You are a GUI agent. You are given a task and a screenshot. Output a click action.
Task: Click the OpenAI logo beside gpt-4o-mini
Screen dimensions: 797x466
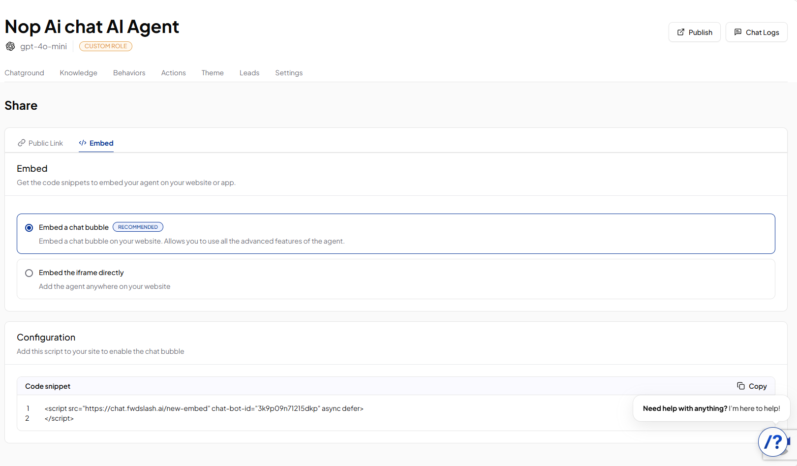(10, 46)
